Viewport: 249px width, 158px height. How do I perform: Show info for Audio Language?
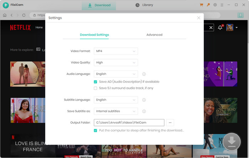(144, 74)
